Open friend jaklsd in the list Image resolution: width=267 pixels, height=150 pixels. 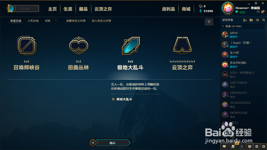242,35
